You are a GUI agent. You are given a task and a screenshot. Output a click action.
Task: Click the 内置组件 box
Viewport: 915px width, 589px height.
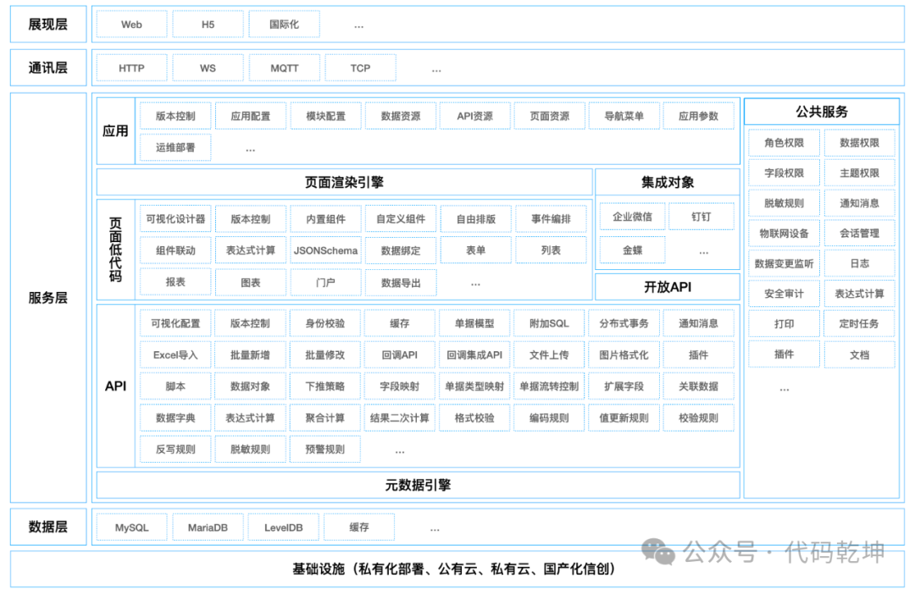pyautogui.click(x=325, y=218)
